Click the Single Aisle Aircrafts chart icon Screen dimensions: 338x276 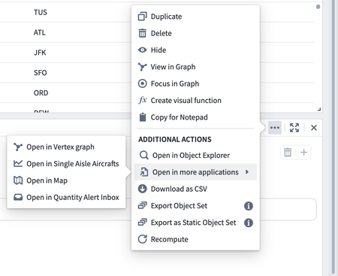[18, 164]
